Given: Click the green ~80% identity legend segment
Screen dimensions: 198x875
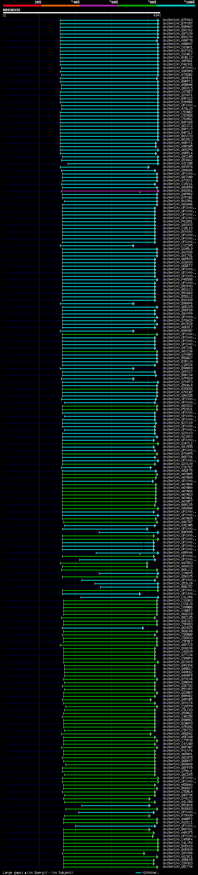Looking at the screenshot, I should click(x=137, y=6).
